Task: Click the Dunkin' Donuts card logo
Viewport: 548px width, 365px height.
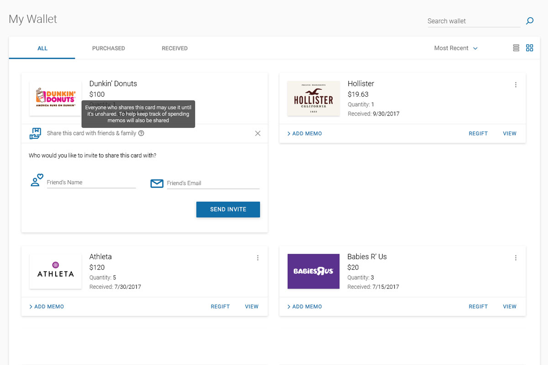Action: [56, 98]
